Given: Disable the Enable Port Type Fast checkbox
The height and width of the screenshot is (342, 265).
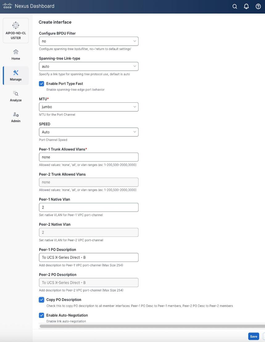Looking at the screenshot, I should 42,83.
